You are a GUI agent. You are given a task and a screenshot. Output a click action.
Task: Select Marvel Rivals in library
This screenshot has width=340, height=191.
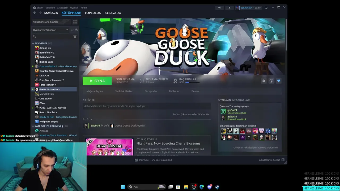(46, 94)
